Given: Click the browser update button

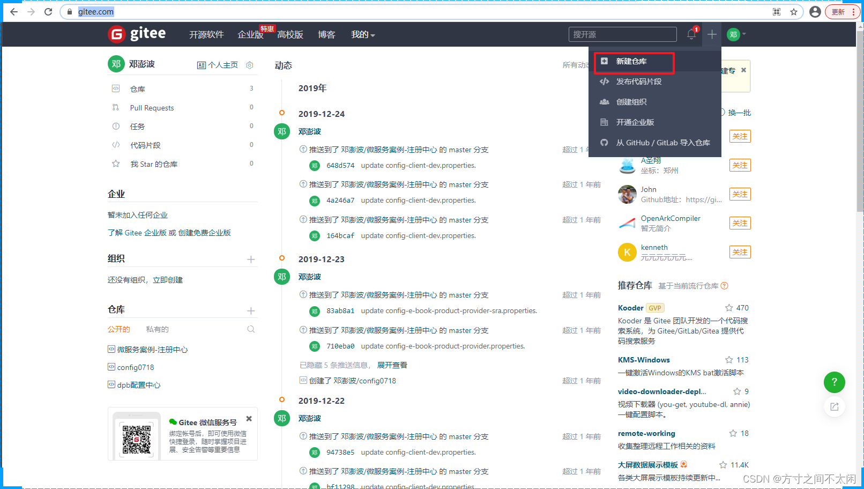Looking at the screenshot, I should 843,12.
